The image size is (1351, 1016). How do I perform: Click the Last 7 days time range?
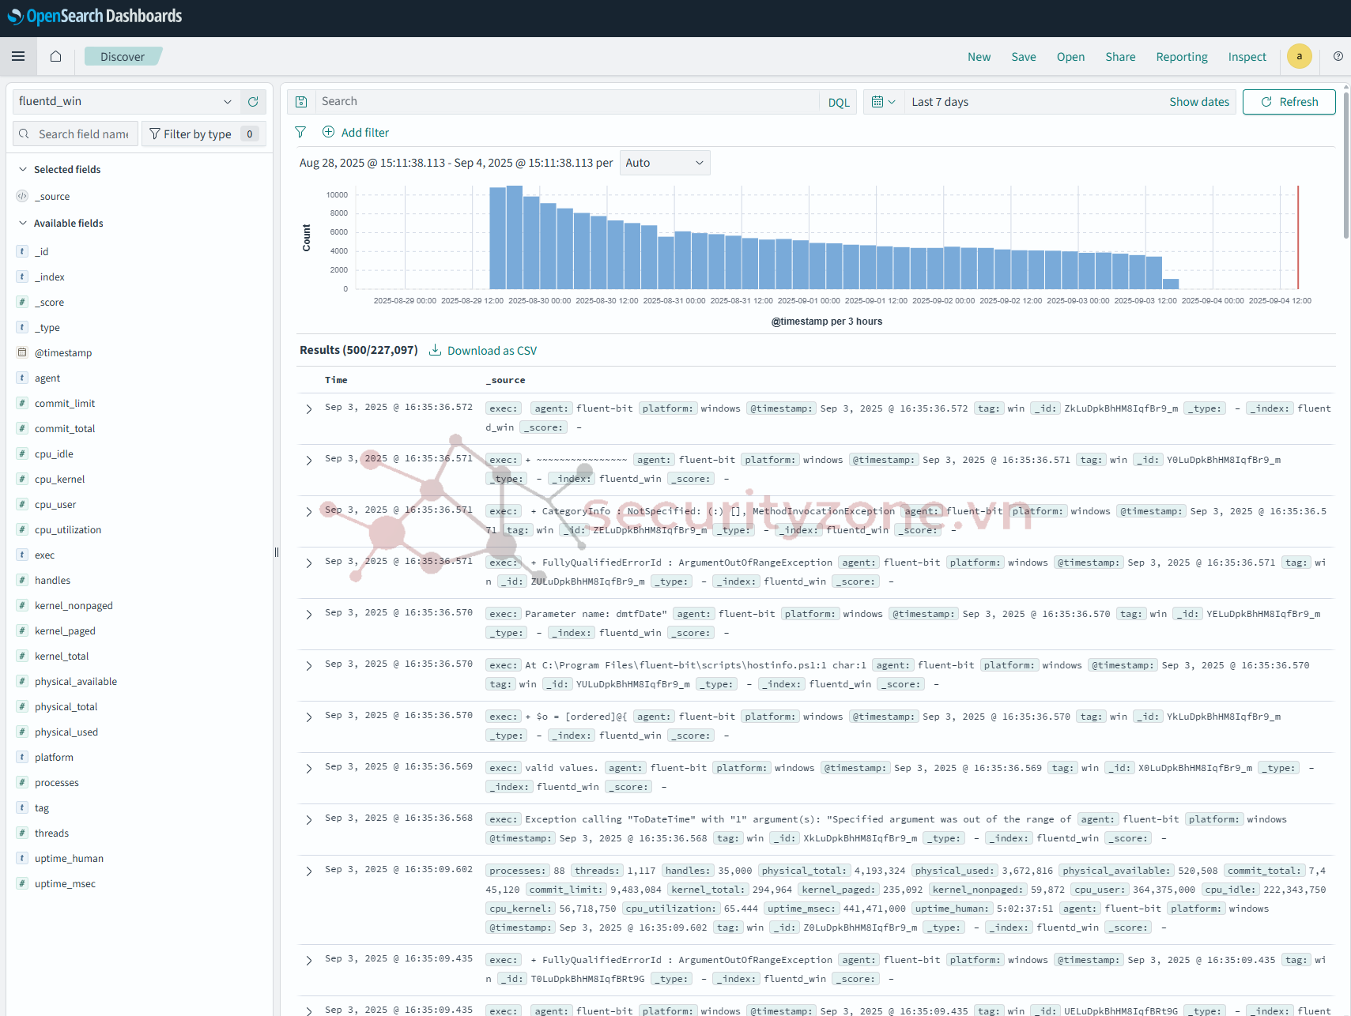940,102
